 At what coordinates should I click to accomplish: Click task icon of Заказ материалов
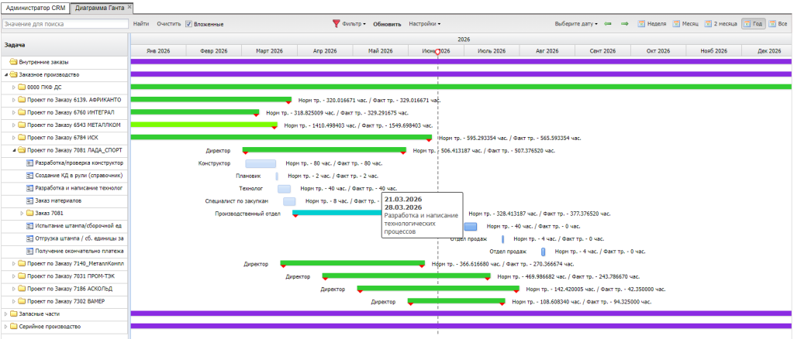(29, 200)
